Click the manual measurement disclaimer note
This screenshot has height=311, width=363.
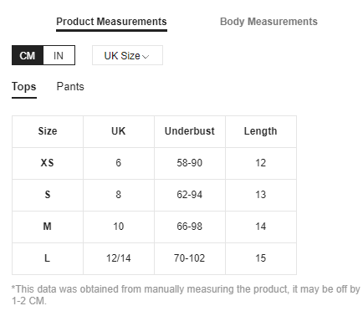tap(186, 295)
